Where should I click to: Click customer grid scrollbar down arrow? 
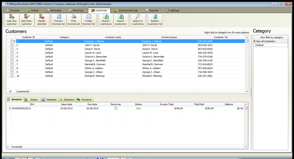coord(247,92)
